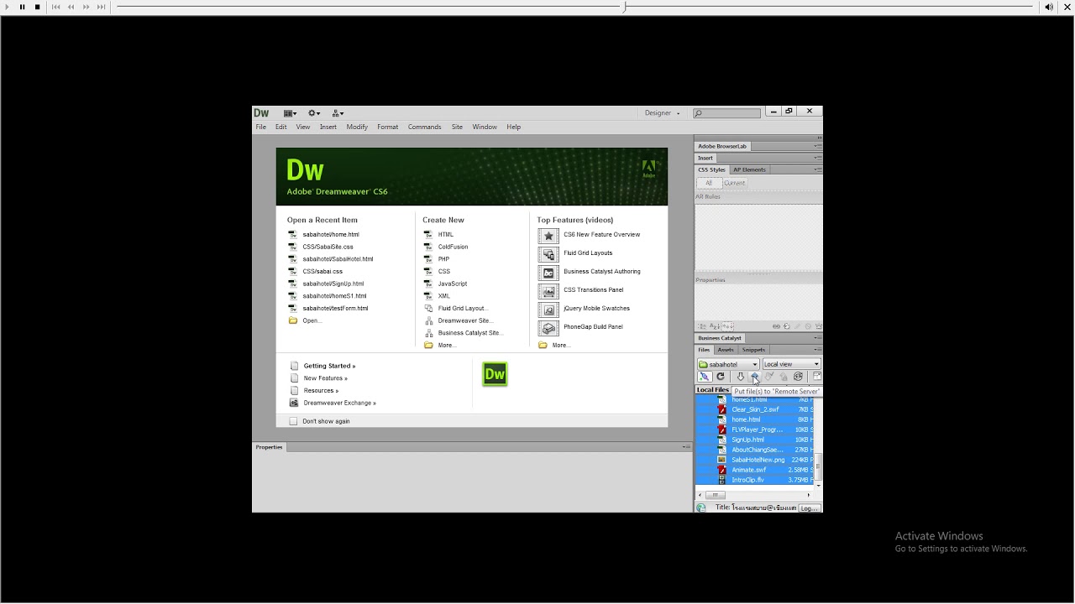The image size is (1075, 604).
Task: Open CS6 New Feature Overview video
Action: pyautogui.click(x=601, y=235)
